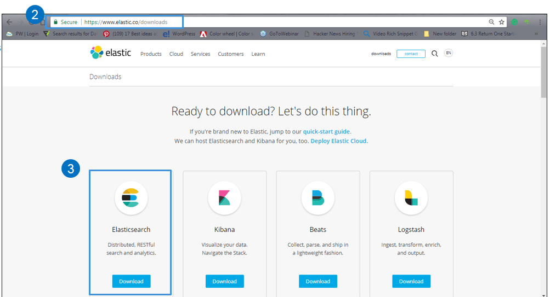The width and height of the screenshot is (550, 297).
Task: Click the Logstash product icon
Action: pos(411,197)
